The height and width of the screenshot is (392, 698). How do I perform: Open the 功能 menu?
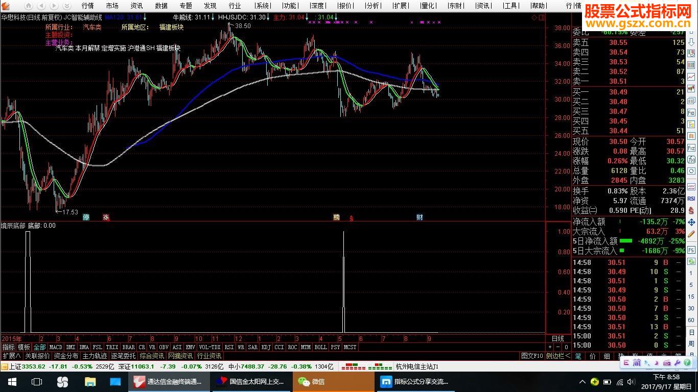tap(290, 6)
